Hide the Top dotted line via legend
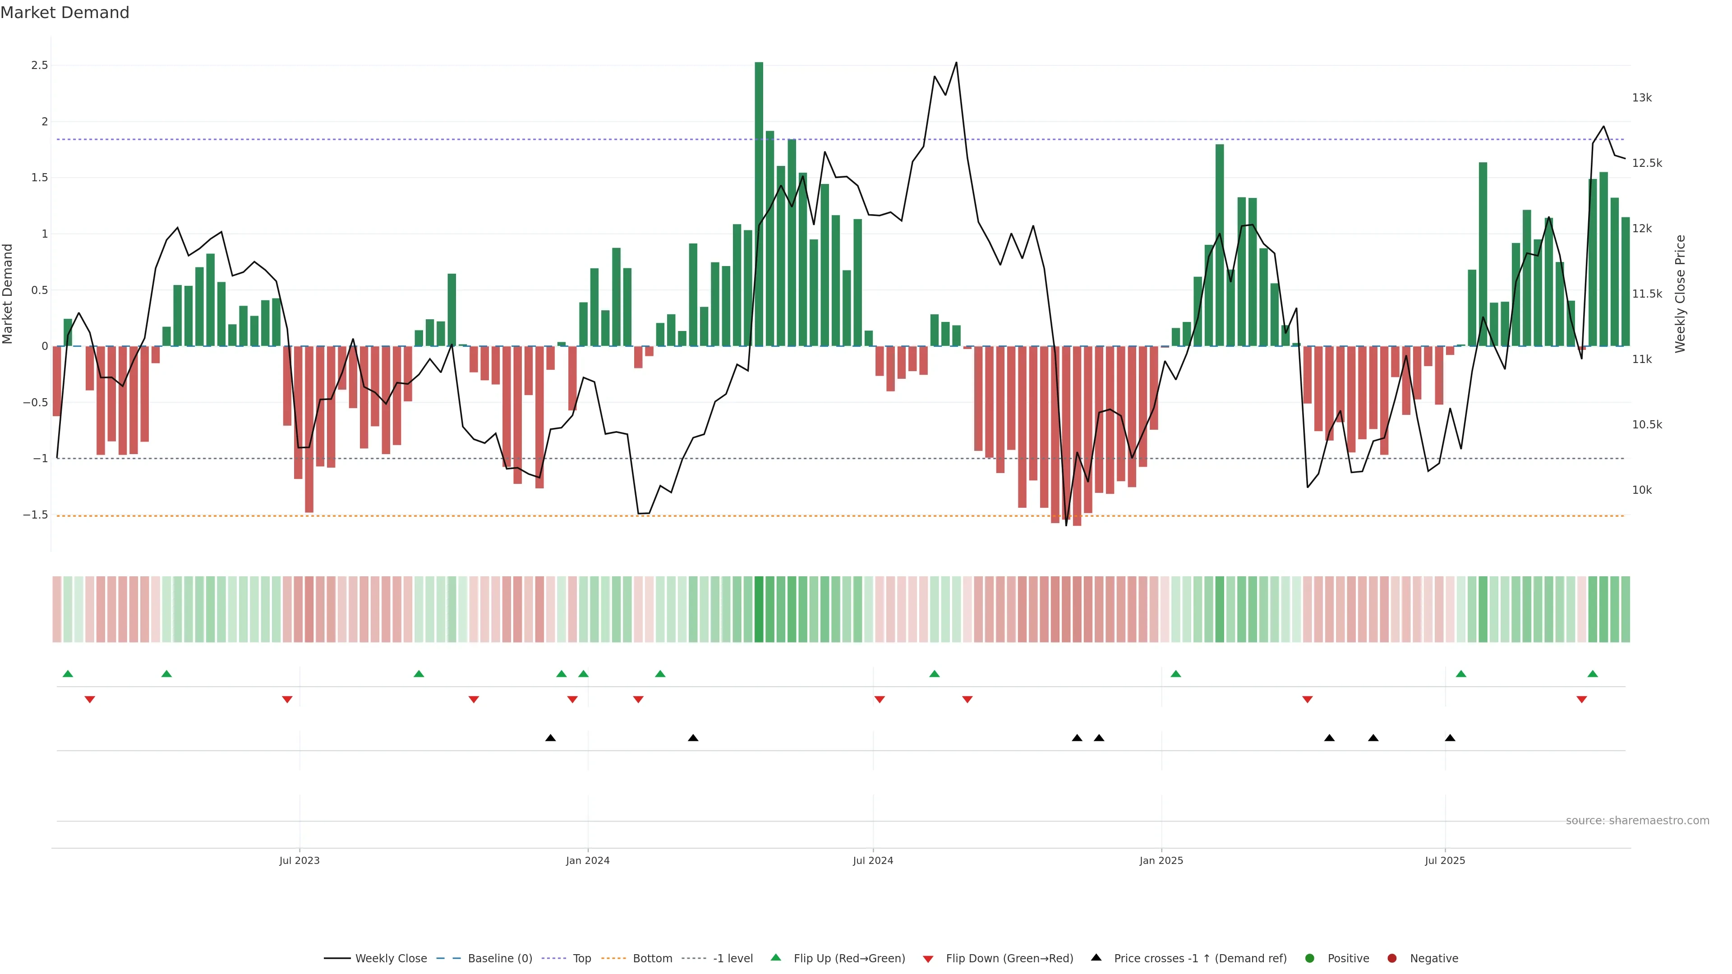 pyautogui.click(x=581, y=959)
